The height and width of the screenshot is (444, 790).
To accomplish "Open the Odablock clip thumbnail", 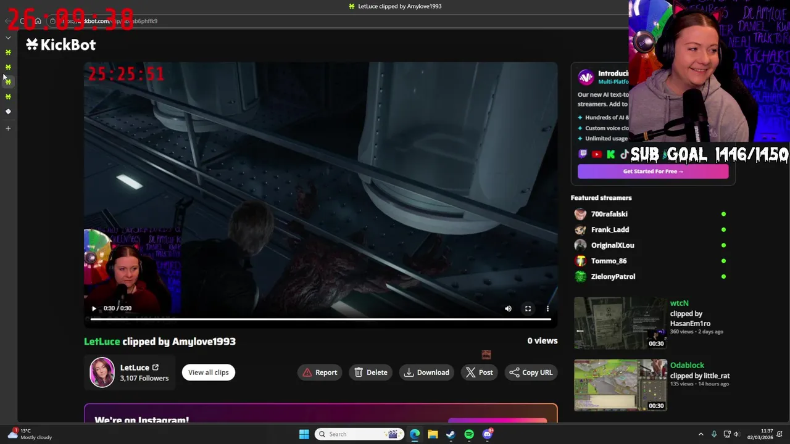I will (620, 385).
